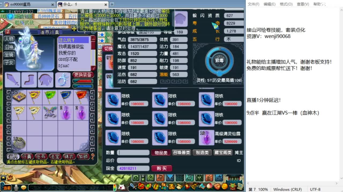Open the 文件(F) menu in Notepad
Viewport: 343px width, 192px height.
point(253,4)
